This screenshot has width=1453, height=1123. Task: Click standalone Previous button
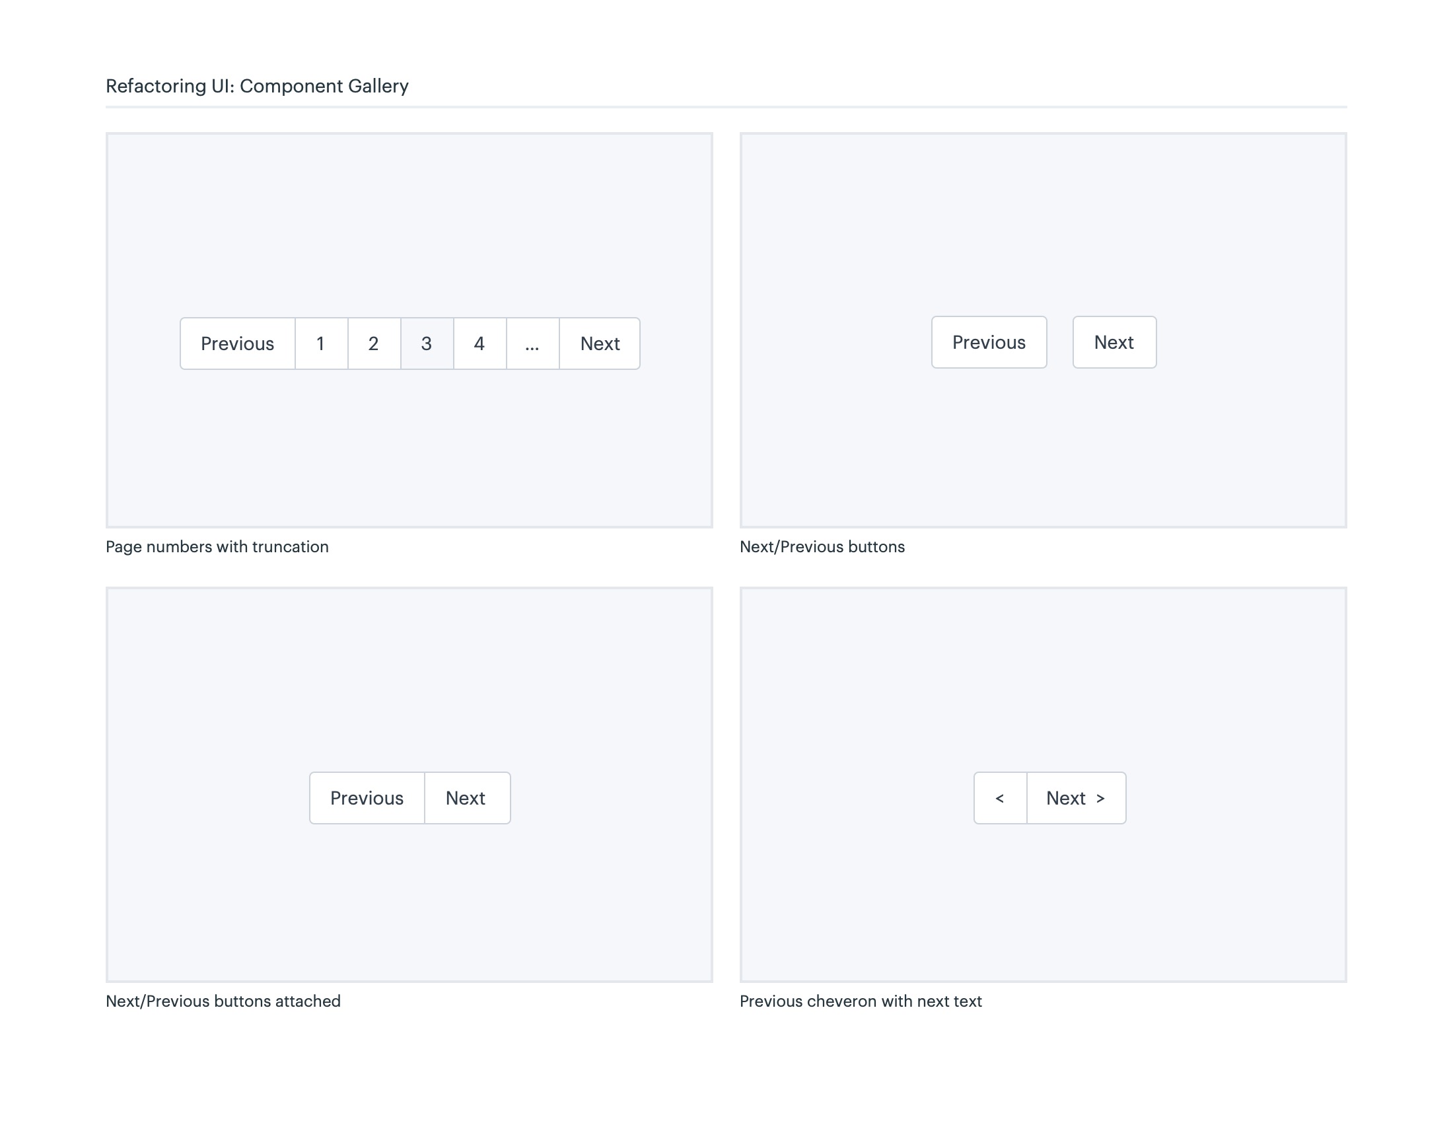[989, 342]
